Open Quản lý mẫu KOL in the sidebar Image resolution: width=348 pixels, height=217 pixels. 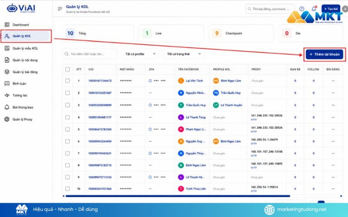pos(25,48)
